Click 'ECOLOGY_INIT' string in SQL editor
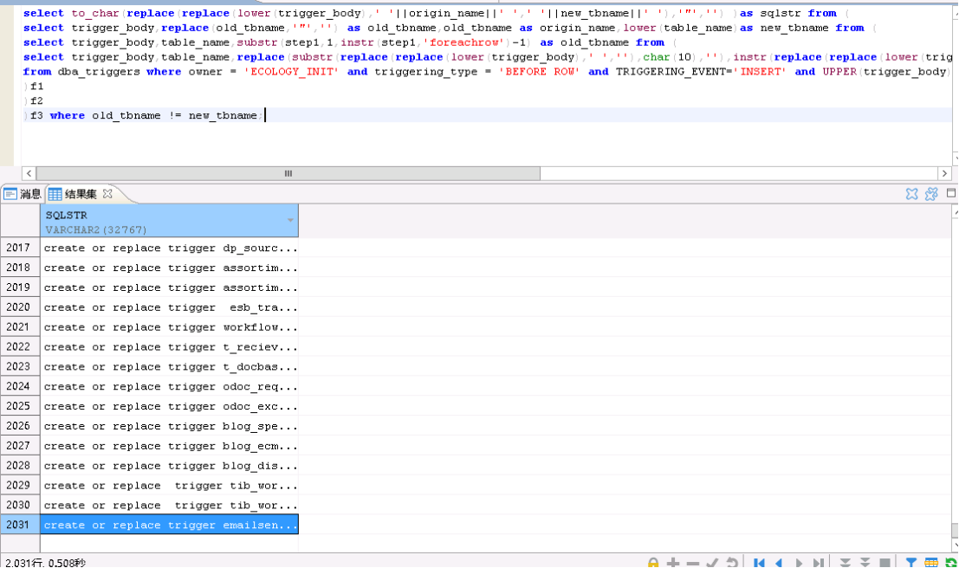This screenshot has height=568, width=959. (291, 72)
